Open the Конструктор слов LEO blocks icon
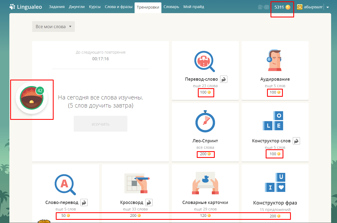337x223 pixels. tap(273, 121)
